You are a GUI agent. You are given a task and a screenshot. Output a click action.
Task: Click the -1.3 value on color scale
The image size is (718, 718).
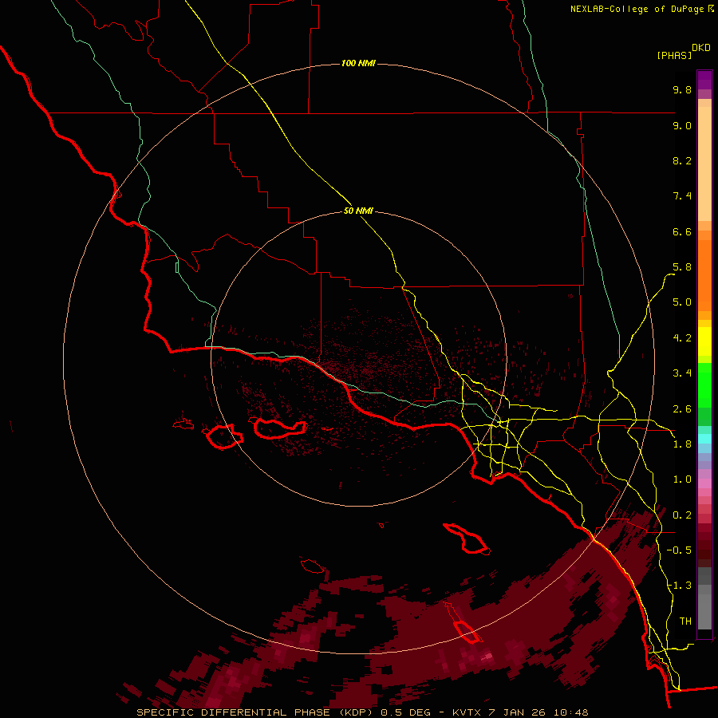679,586
